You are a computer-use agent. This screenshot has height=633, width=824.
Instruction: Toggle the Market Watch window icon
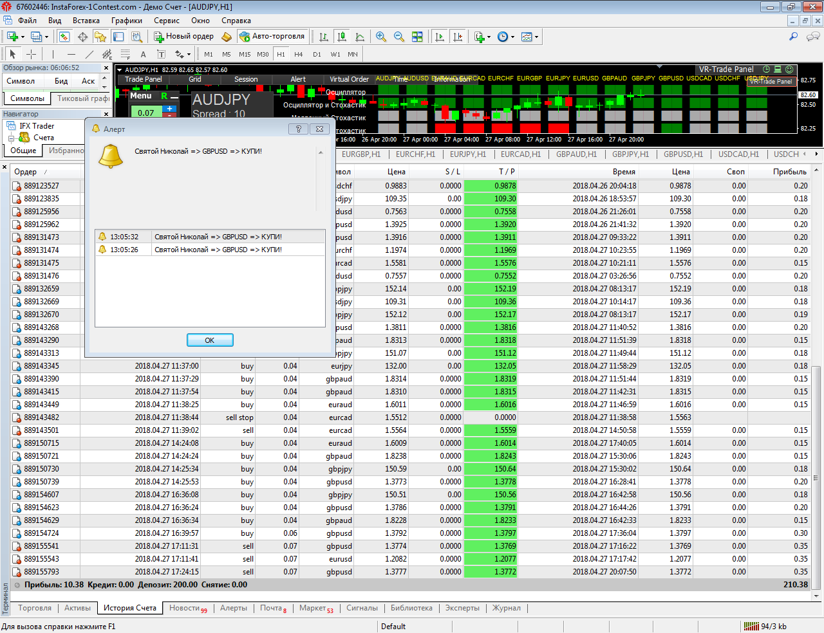coord(64,37)
